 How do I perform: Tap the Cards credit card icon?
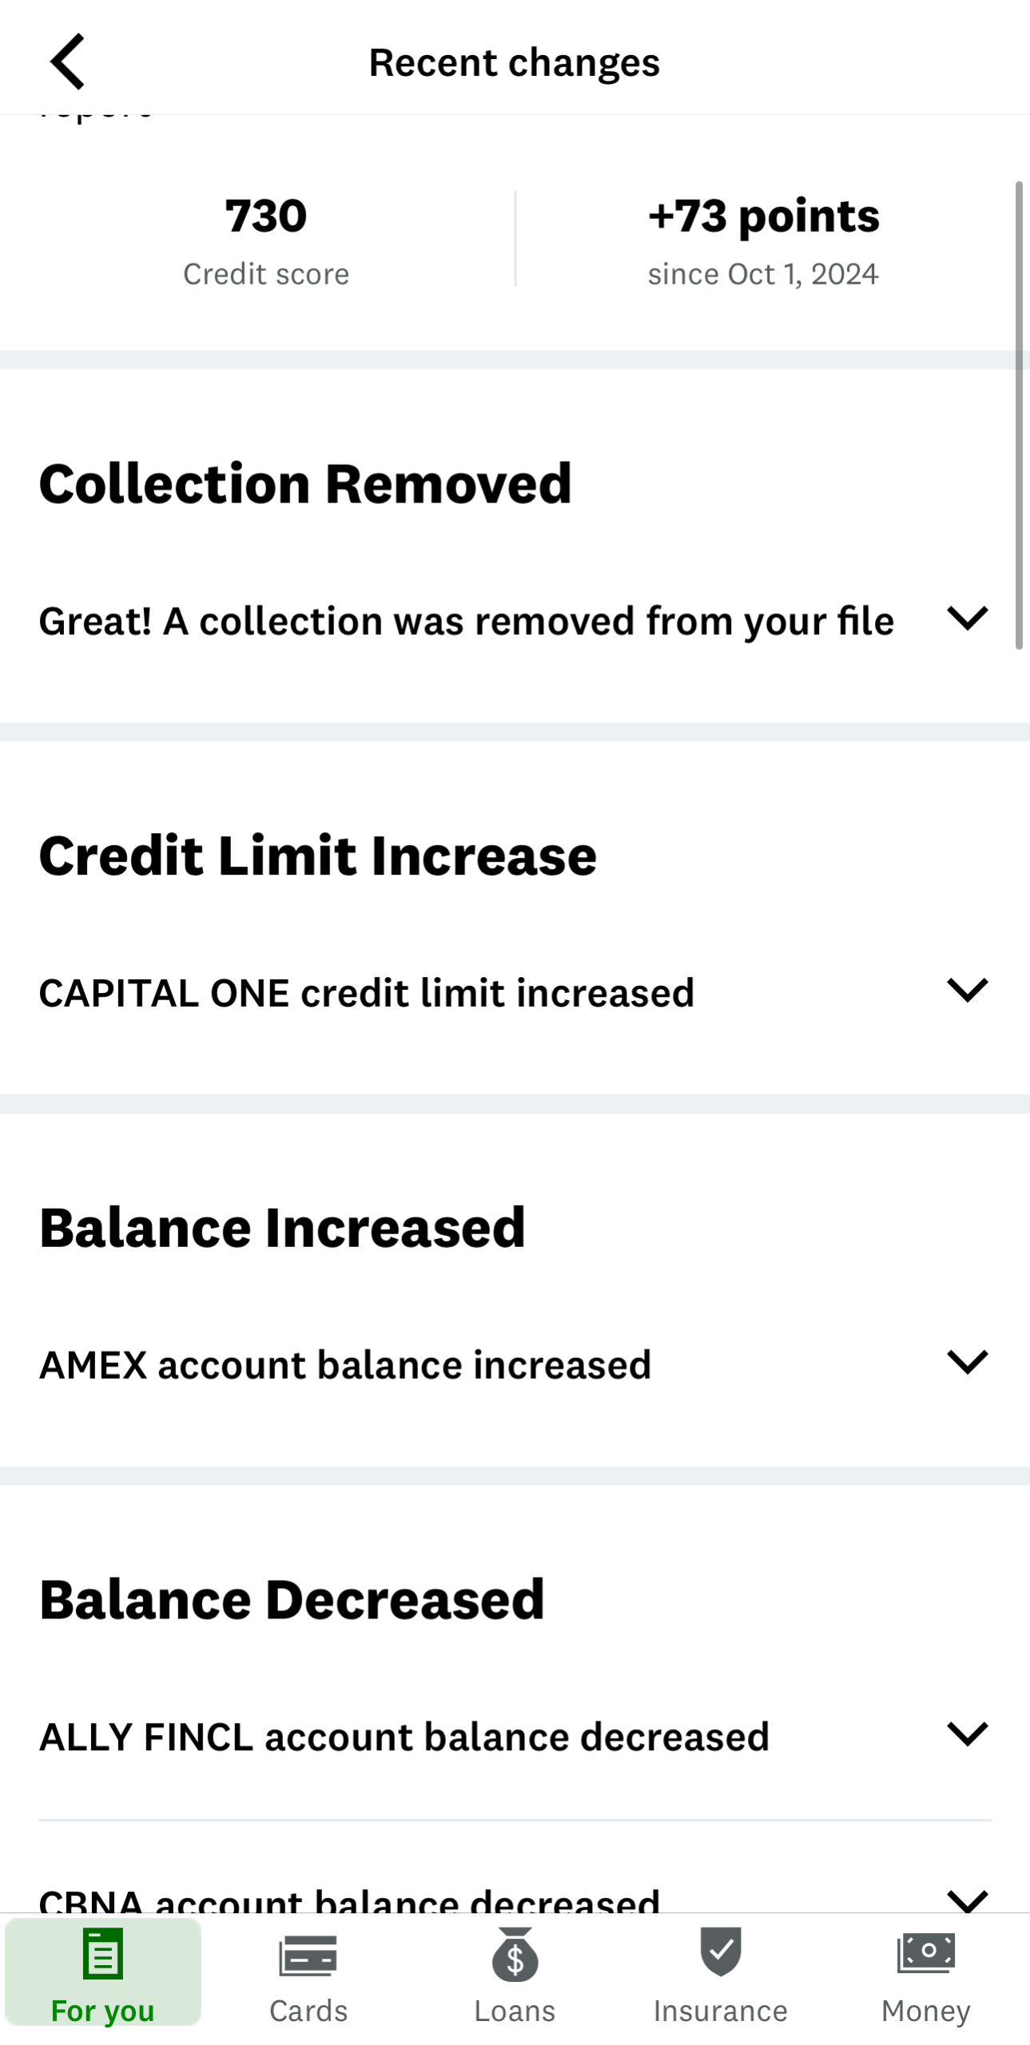click(308, 1955)
